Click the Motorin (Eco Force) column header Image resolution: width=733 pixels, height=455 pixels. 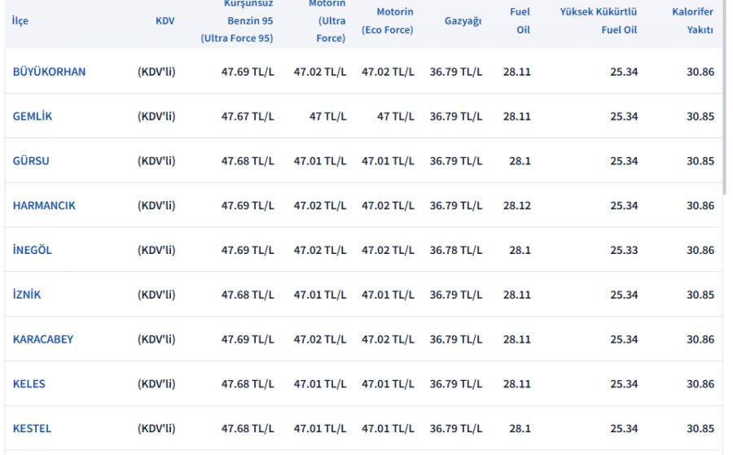388,21
